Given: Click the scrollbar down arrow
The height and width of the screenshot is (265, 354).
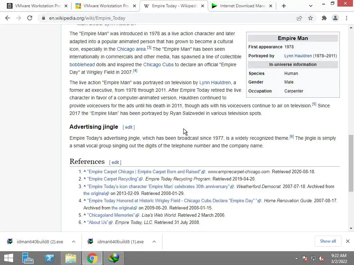Looking at the screenshot, I should point(351,228).
